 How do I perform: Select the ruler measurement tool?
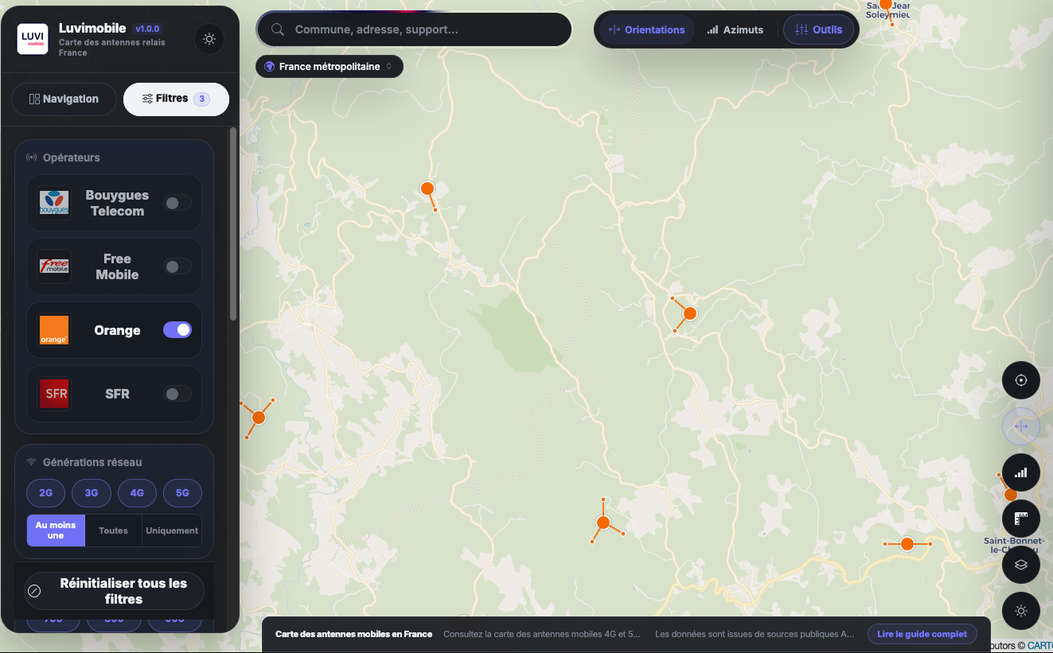1021,519
